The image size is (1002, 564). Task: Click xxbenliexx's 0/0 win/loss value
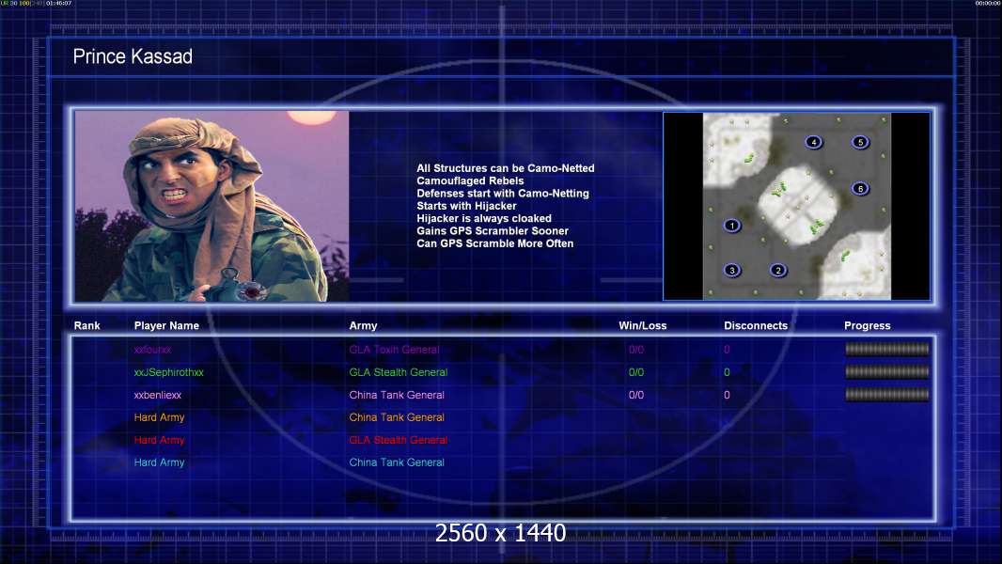click(636, 395)
